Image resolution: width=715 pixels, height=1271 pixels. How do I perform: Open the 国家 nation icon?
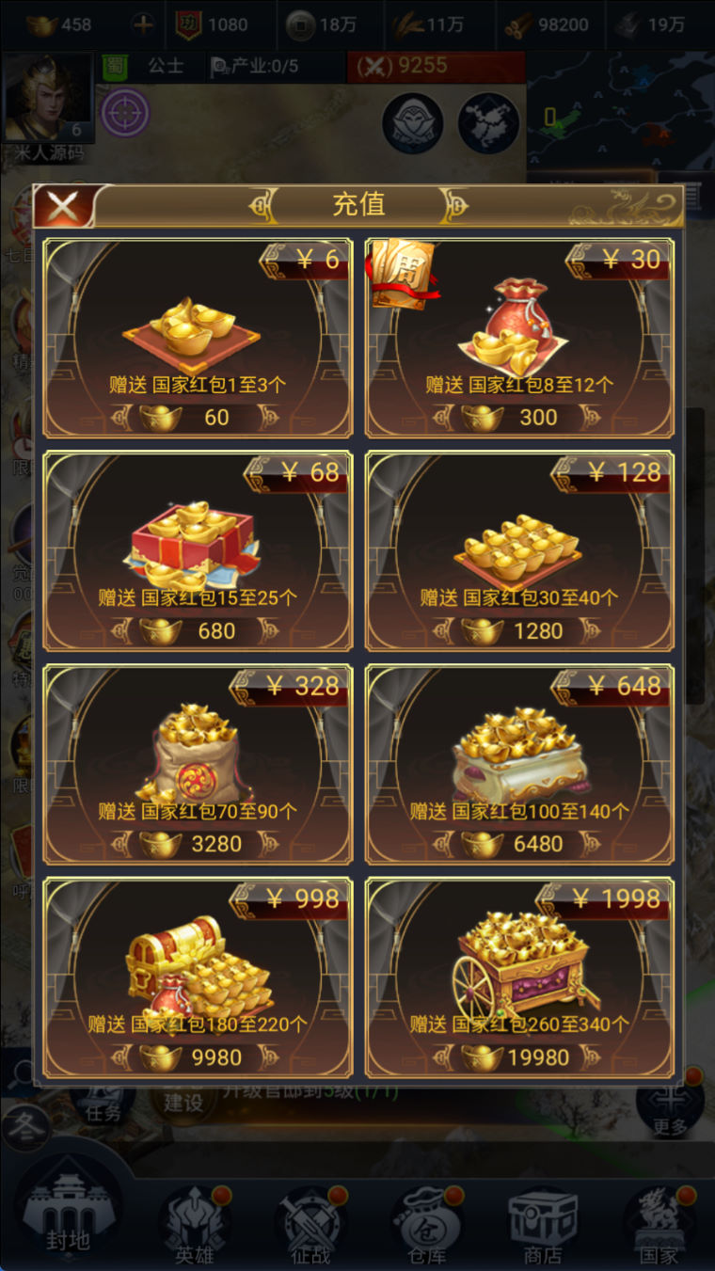point(659,1223)
